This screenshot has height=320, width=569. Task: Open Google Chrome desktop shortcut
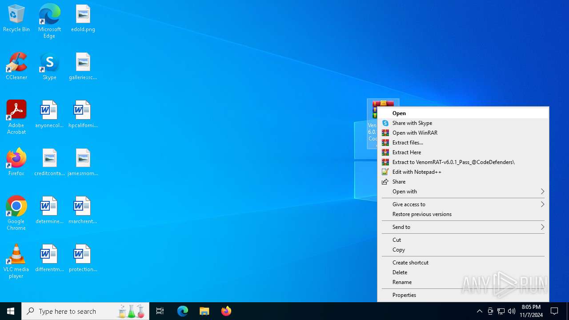(16, 213)
